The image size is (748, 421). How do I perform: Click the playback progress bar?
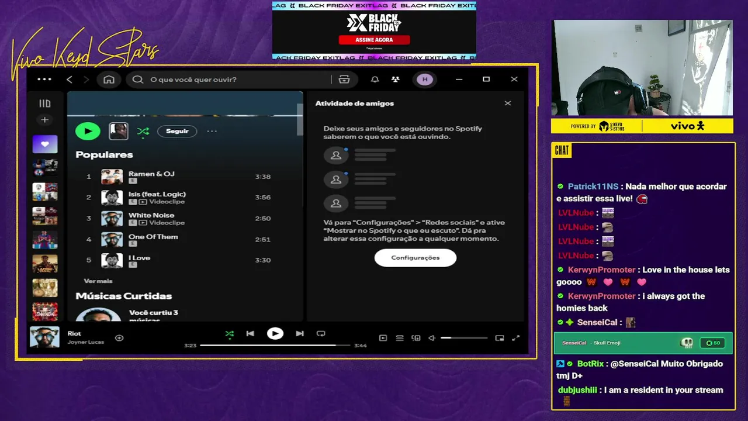[275, 346]
